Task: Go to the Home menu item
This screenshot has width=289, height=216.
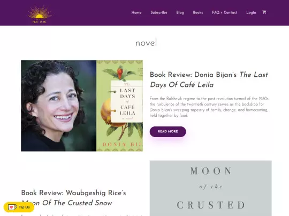Action: pyautogui.click(x=136, y=12)
